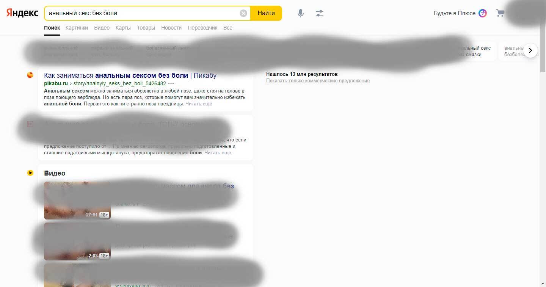Click the Pikabu favicon icon
Image resolution: width=546 pixels, height=287 pixels.
point(30,75)
